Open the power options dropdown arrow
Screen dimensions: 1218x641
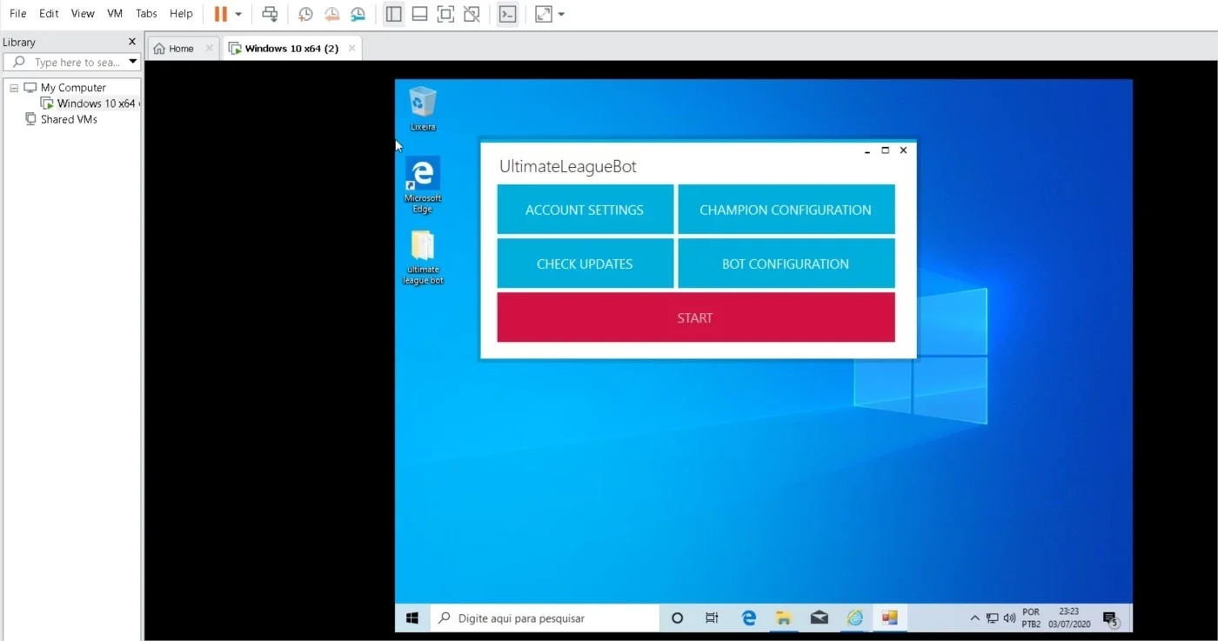click(x=238, y=15)
